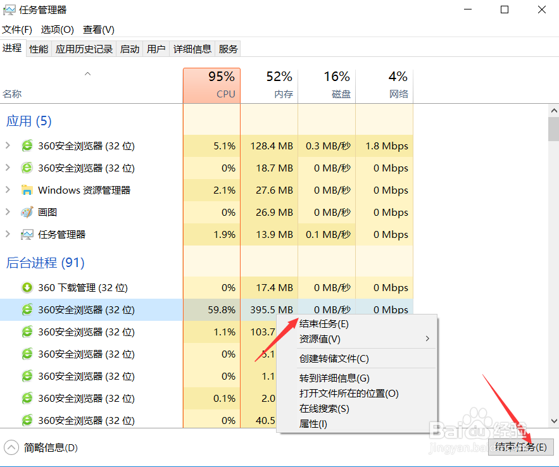Click the 360 browser icon on the 0.1% CPU row
The image size is (559, 467).
coord(27,398)
